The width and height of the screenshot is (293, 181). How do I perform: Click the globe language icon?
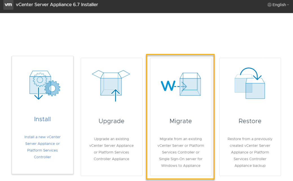click(x=269, y=5)
